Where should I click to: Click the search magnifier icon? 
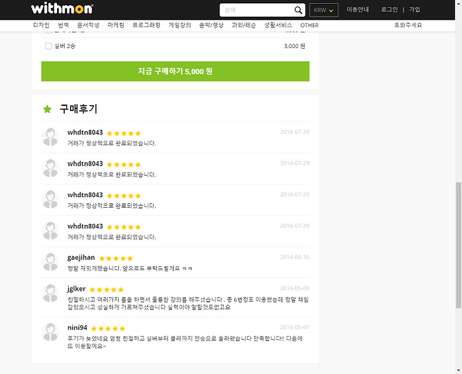[x=298, y=10]
